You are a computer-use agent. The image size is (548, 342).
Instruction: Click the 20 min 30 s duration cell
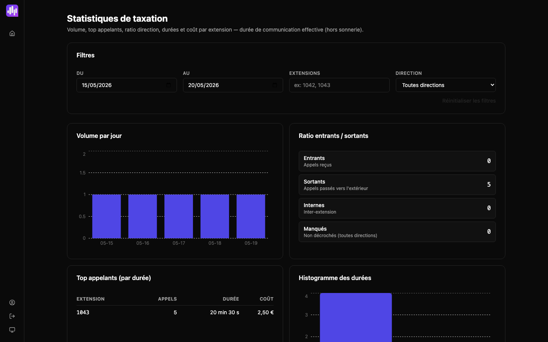[225, 312]
